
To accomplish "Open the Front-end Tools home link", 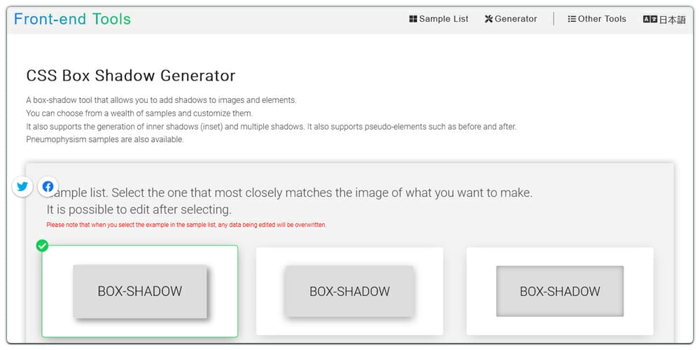I will 72,19.
